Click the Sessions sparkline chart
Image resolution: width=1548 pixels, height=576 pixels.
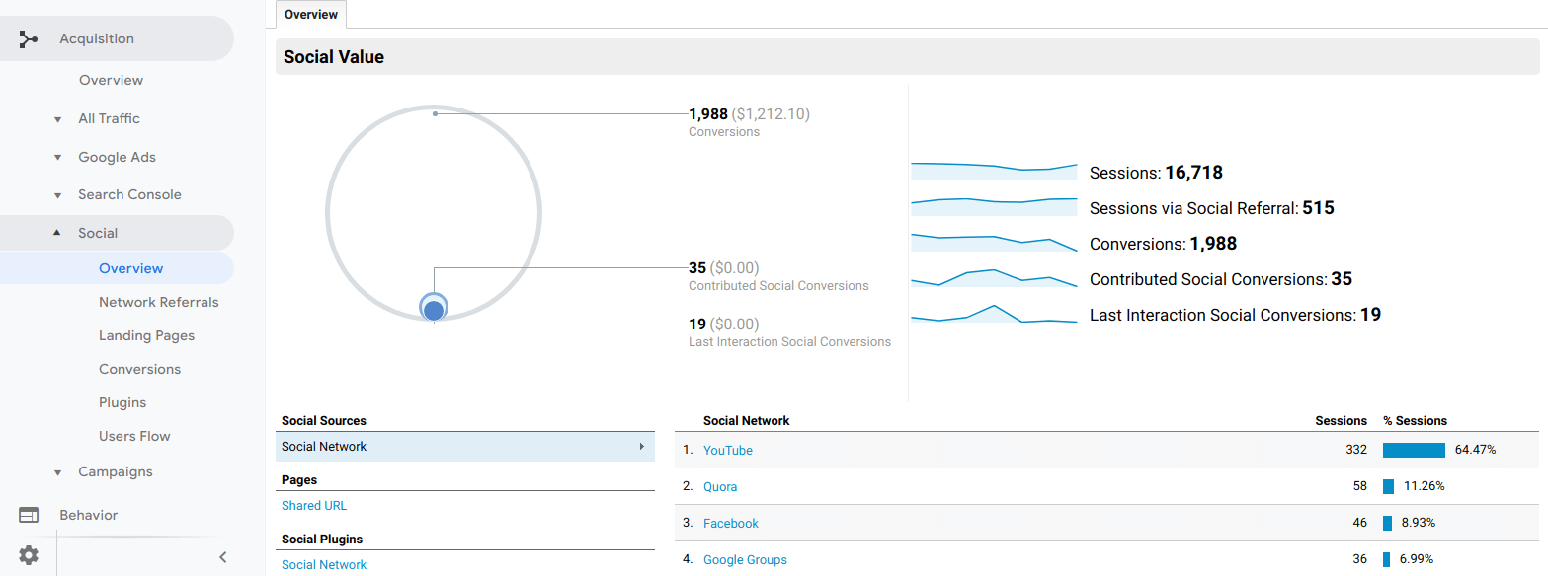click(994, 172)
